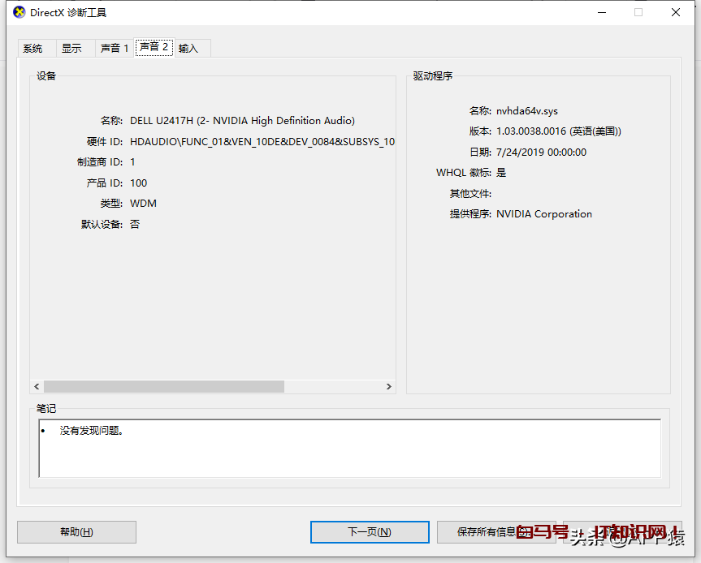Close the DirectX diagnostic window
This screenshot has width=701, height=563.
tap(676, 12)
